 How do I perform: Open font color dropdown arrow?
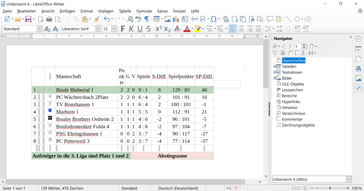(x=192, y=29)
